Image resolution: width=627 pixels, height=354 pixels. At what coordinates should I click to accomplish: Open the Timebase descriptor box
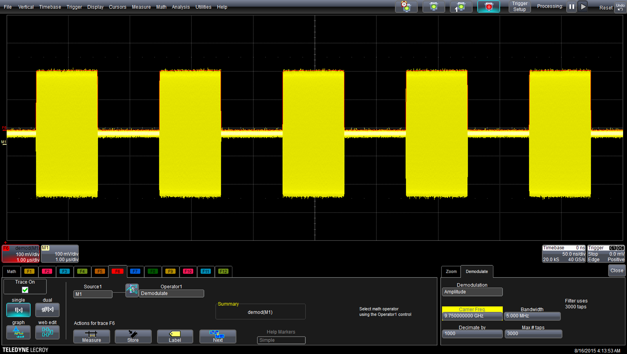(x=564, y=254)
